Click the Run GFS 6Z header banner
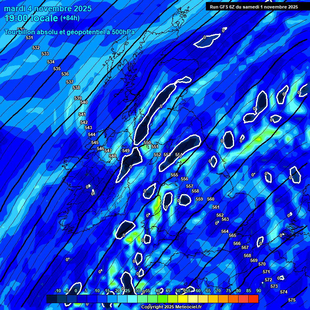Viewport: 310px width, 310px height. point(254,7)
